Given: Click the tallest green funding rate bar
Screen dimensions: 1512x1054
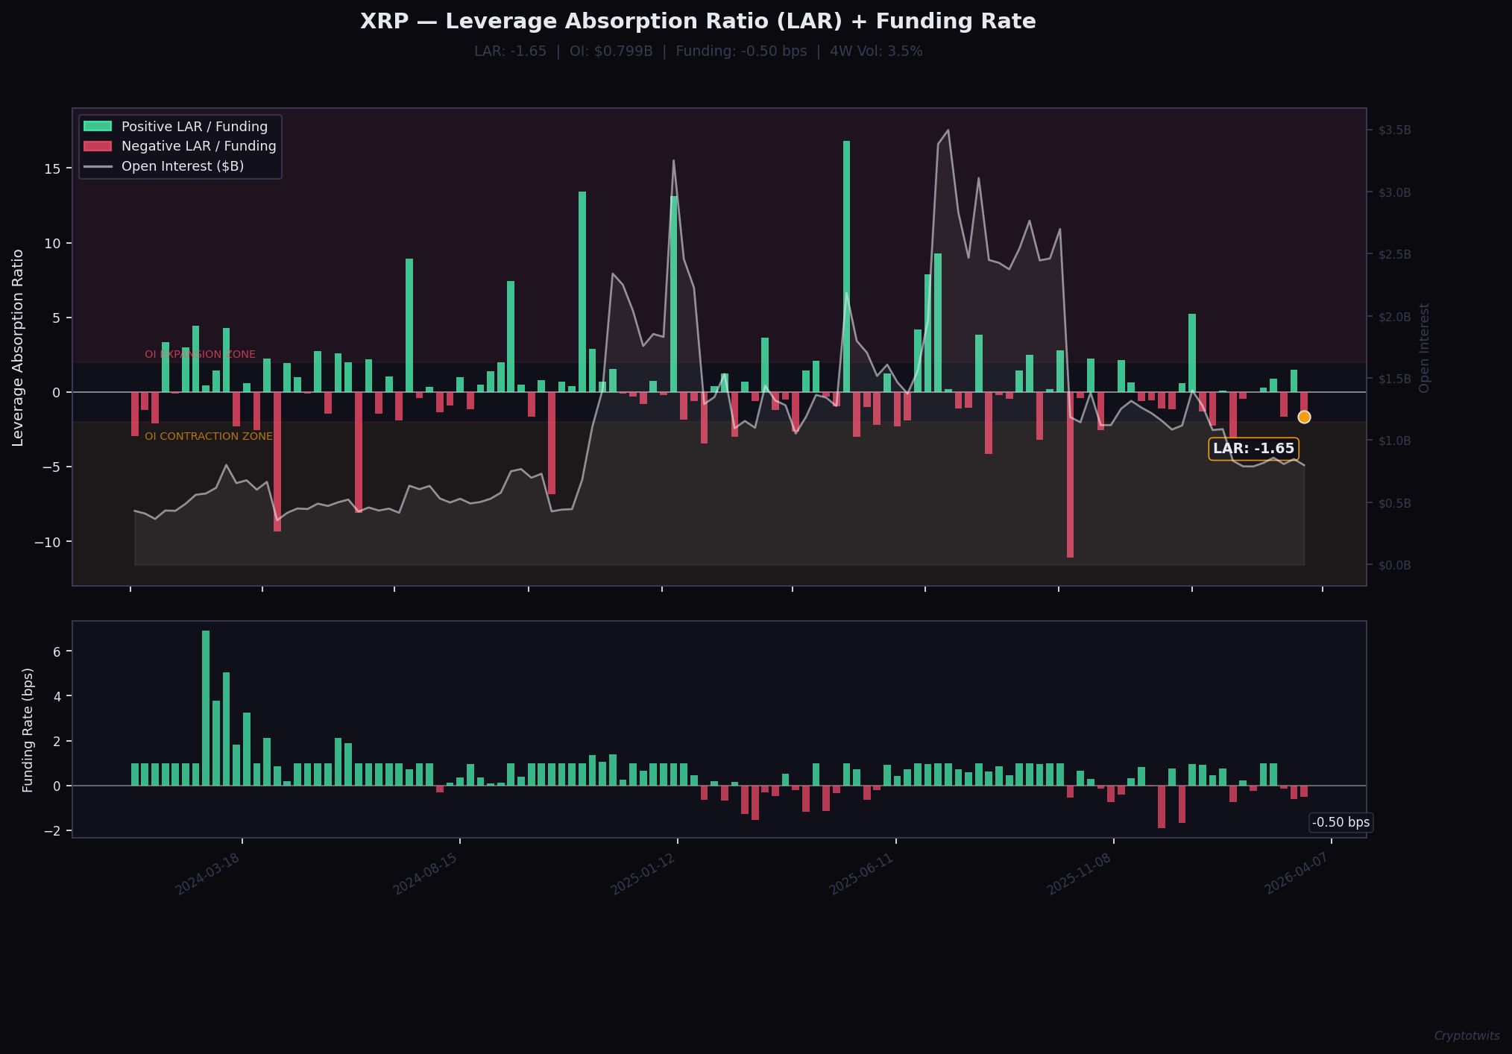Looking at the screenshot, I should point(206,708).
